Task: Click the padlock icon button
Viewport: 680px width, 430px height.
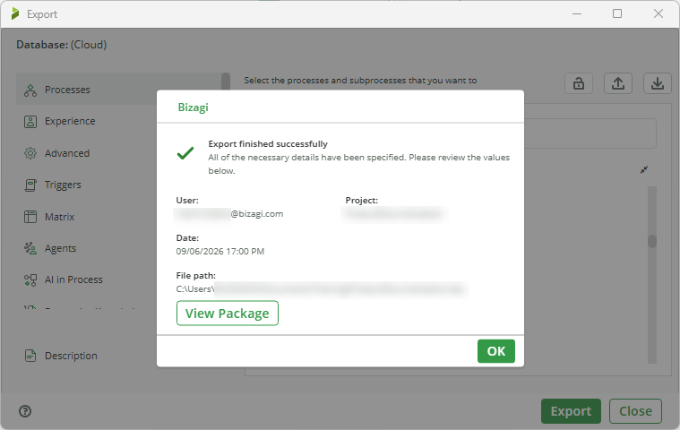Action: (x=579, y=83)
